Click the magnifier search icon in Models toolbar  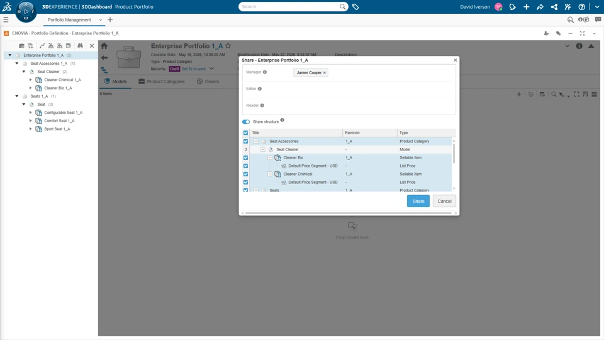click(554, 94)
